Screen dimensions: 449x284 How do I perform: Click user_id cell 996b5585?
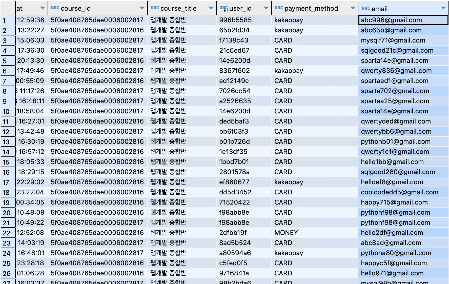pos(244,20)
